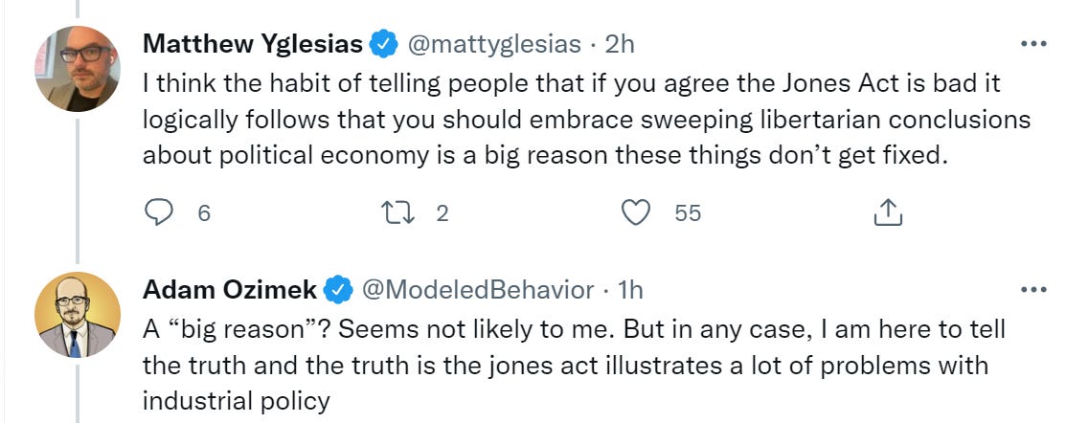Click the retweet count of 2
Viewport: 1066px width, 423px height.
tap(442, 214)
